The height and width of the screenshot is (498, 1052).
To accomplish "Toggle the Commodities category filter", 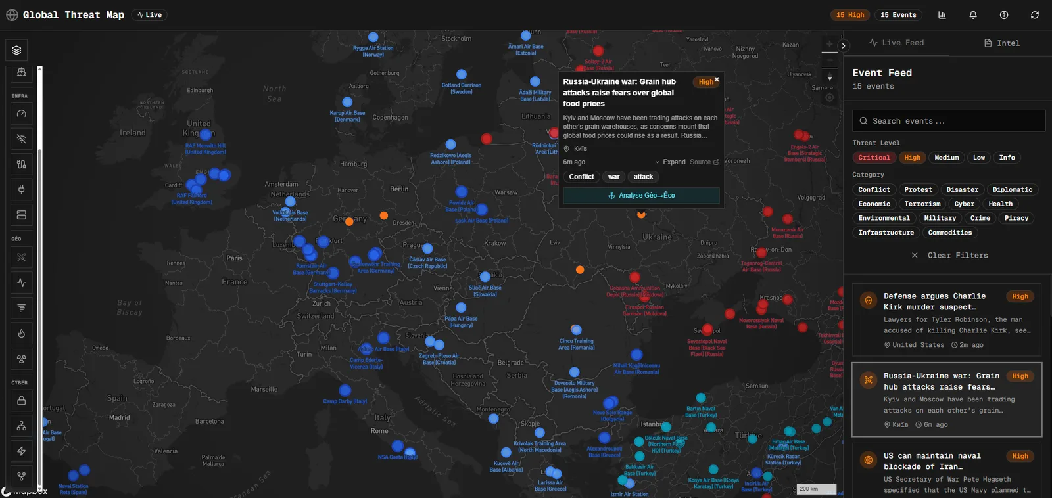I will click(x=949, y=233).
